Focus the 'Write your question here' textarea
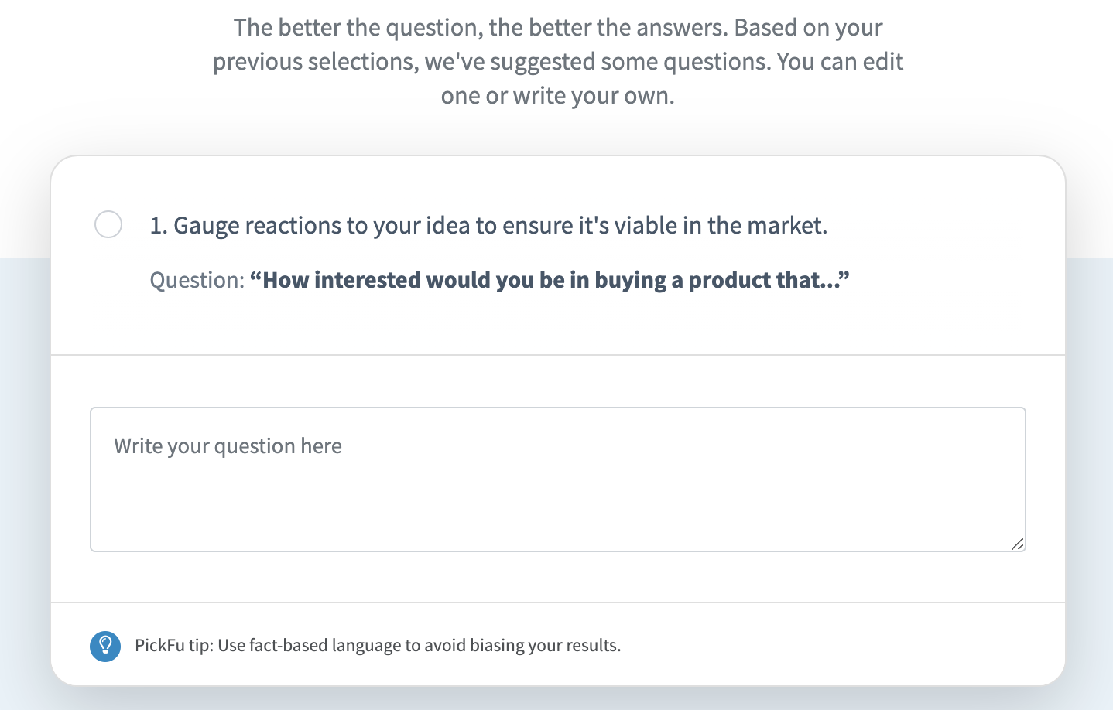 tap(558, 480)
